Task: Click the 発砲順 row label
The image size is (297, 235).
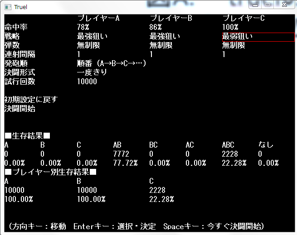Action: coord(16,63)
